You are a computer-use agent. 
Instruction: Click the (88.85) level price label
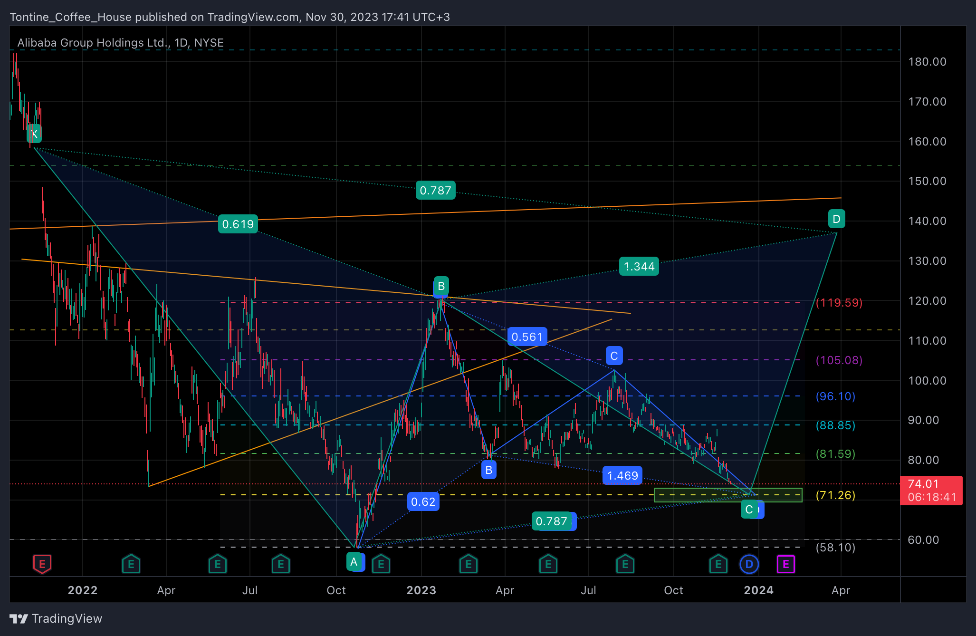click(835, 425)
